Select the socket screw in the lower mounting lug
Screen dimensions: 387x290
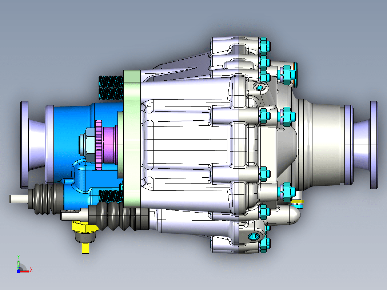pos(254,237)
